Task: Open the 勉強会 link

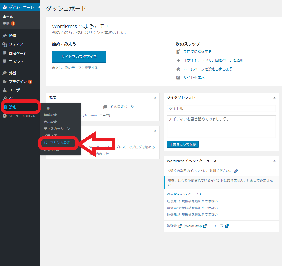Action: pos(172,226)
